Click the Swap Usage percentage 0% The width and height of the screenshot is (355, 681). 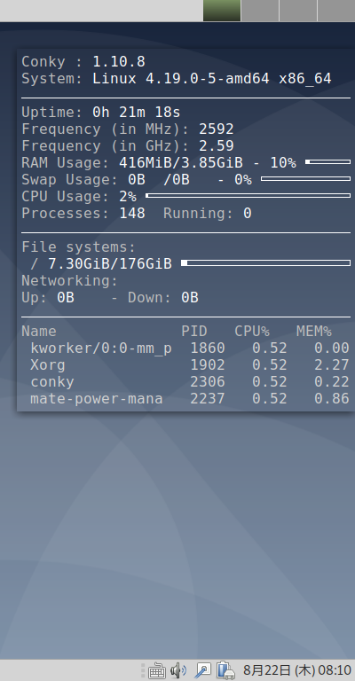click(x=243, y=180)
